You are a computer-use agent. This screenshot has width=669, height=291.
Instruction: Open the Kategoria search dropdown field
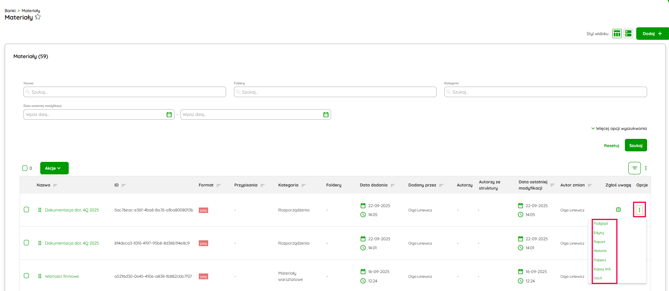click(x=545, y=92)
